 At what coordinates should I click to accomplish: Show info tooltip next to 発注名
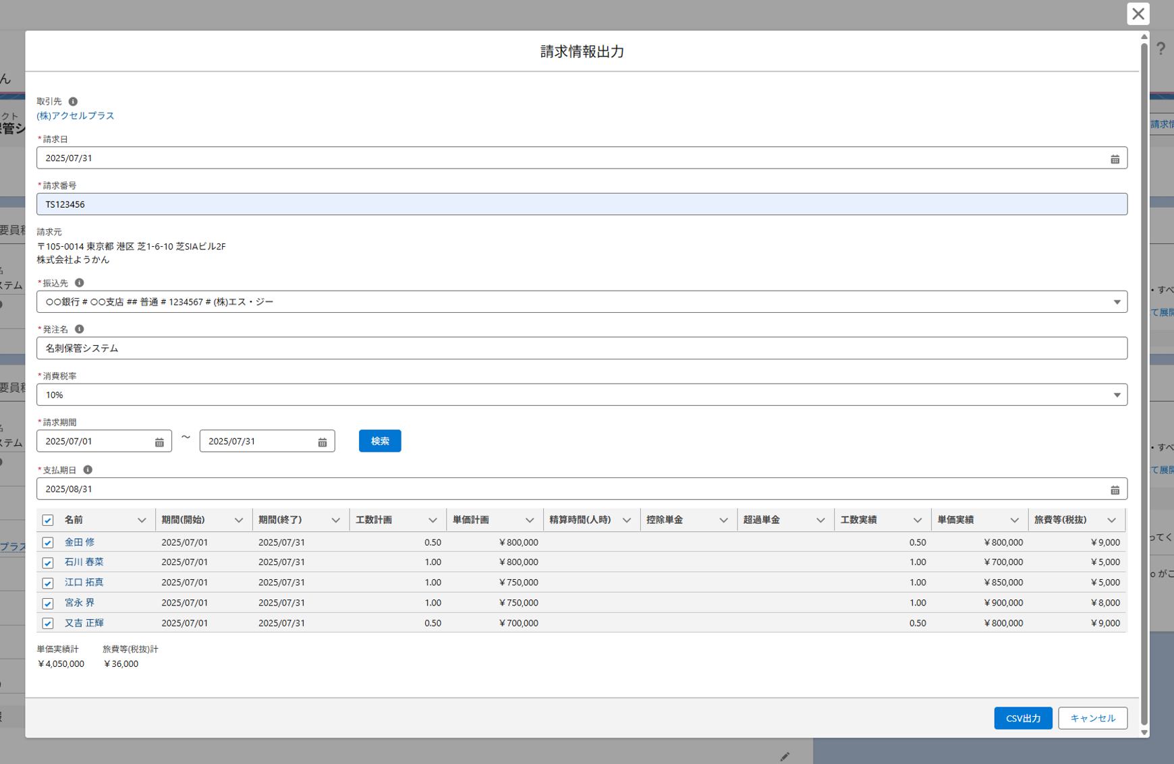tap(79, 329)
